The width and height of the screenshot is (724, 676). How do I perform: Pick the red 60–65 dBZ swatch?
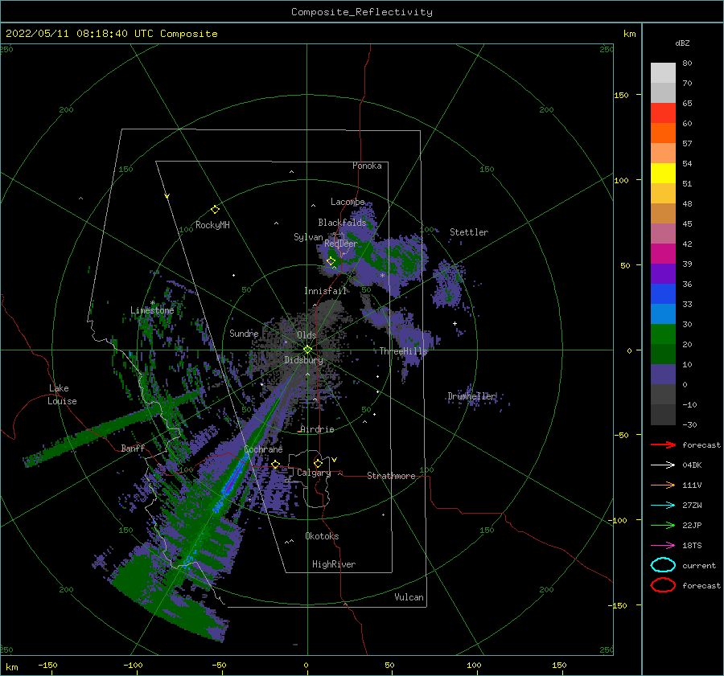point(663,113)
